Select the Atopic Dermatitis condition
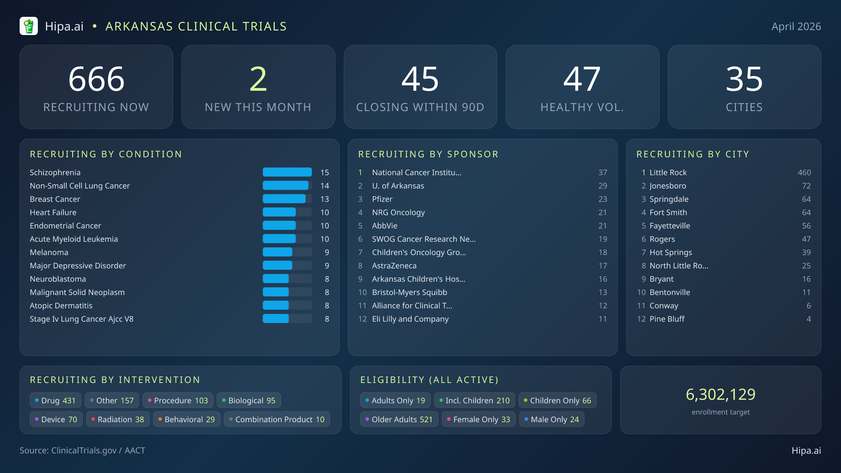841x473 pixels. tap(179, 306)
